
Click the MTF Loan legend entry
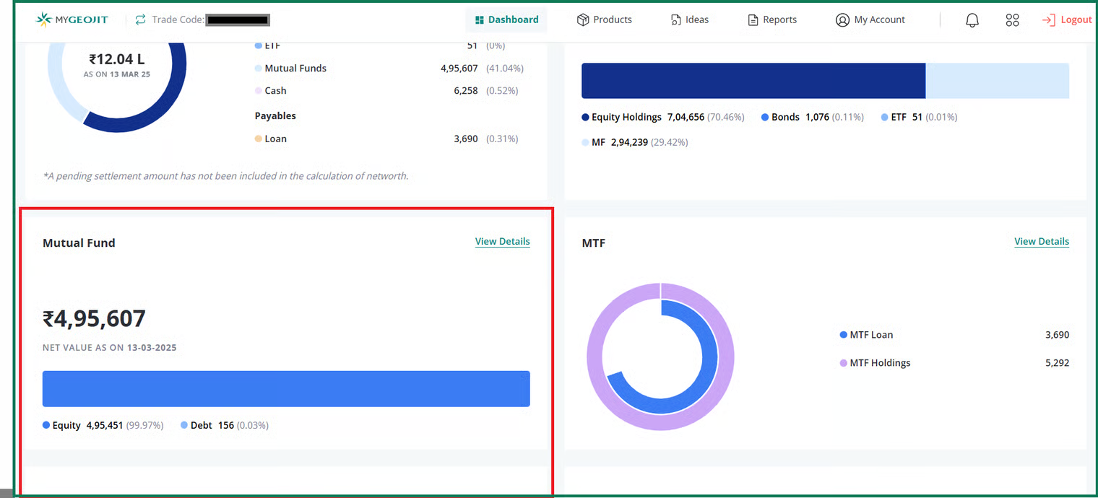(x=871, y=335)
